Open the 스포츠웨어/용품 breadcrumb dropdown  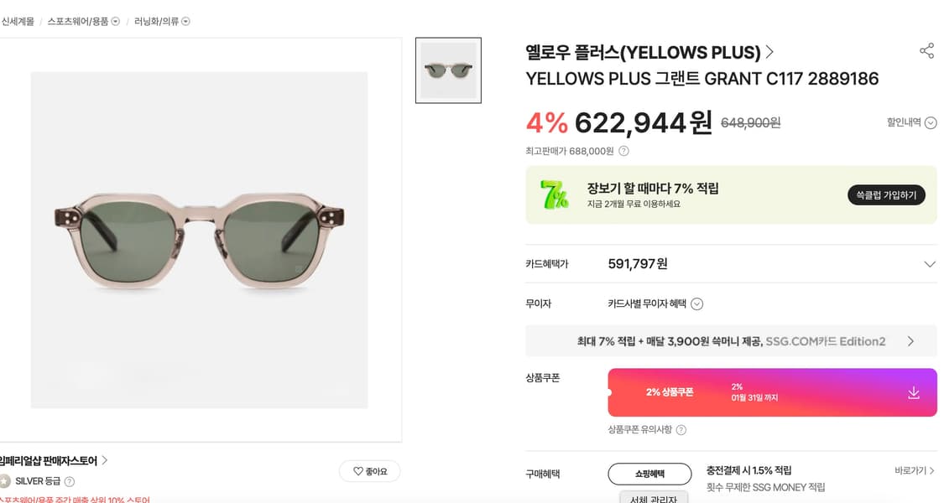pos(116,22)
